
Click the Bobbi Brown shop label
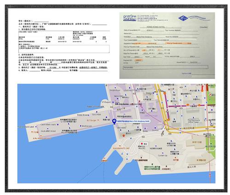click(83, 115)
